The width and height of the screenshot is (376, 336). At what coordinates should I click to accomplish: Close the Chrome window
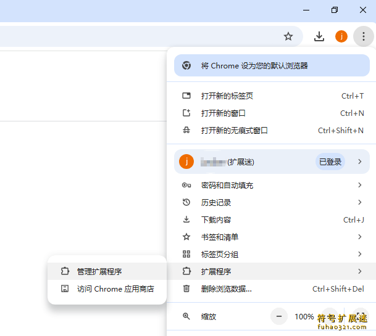[x=363, y=10]
